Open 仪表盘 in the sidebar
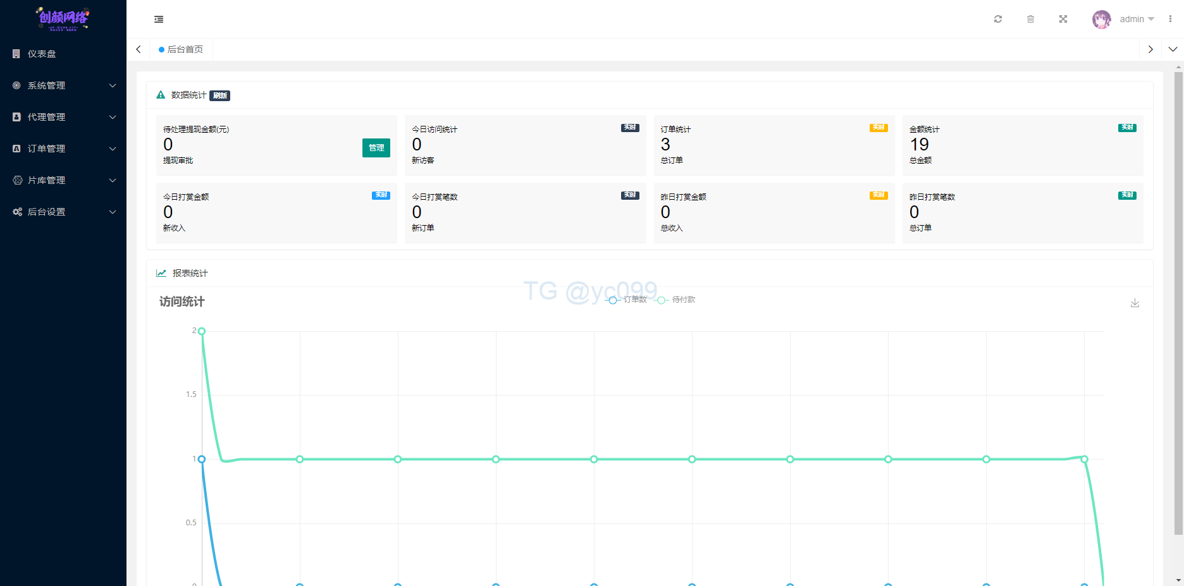 pos(42,54)
